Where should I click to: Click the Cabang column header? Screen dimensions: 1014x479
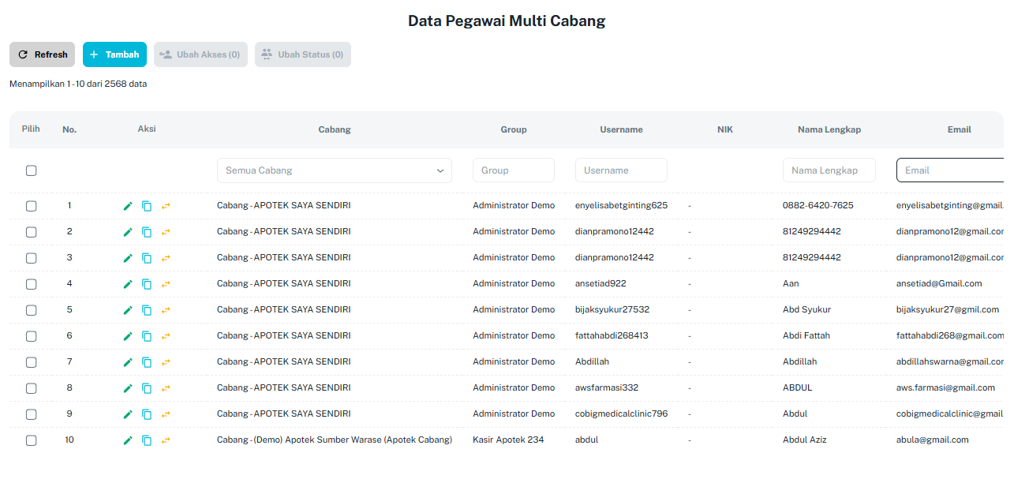coord(335,129)
